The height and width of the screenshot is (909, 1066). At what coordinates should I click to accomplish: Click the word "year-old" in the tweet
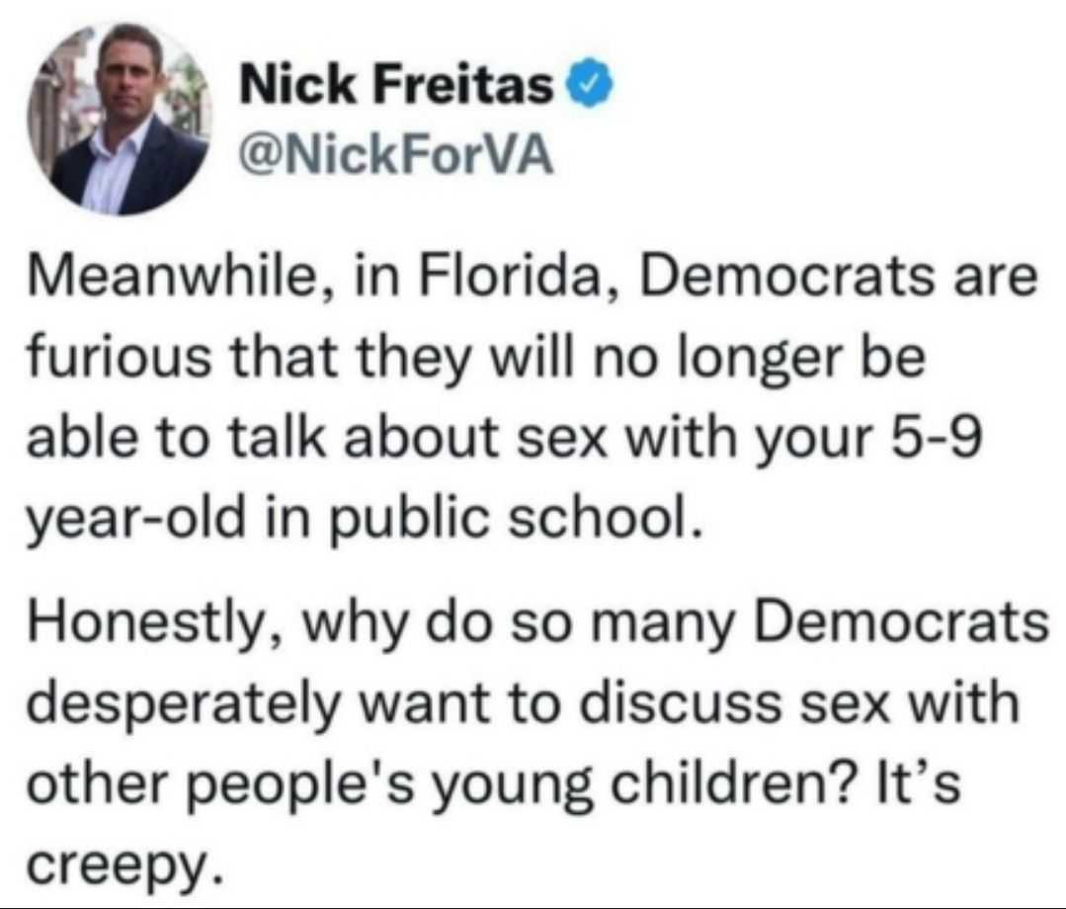(135, 518)
